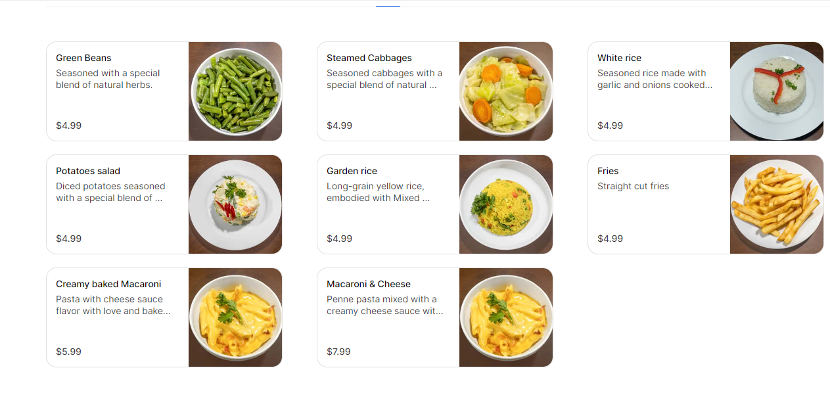Click the $7.99 price label

[338, 352]
